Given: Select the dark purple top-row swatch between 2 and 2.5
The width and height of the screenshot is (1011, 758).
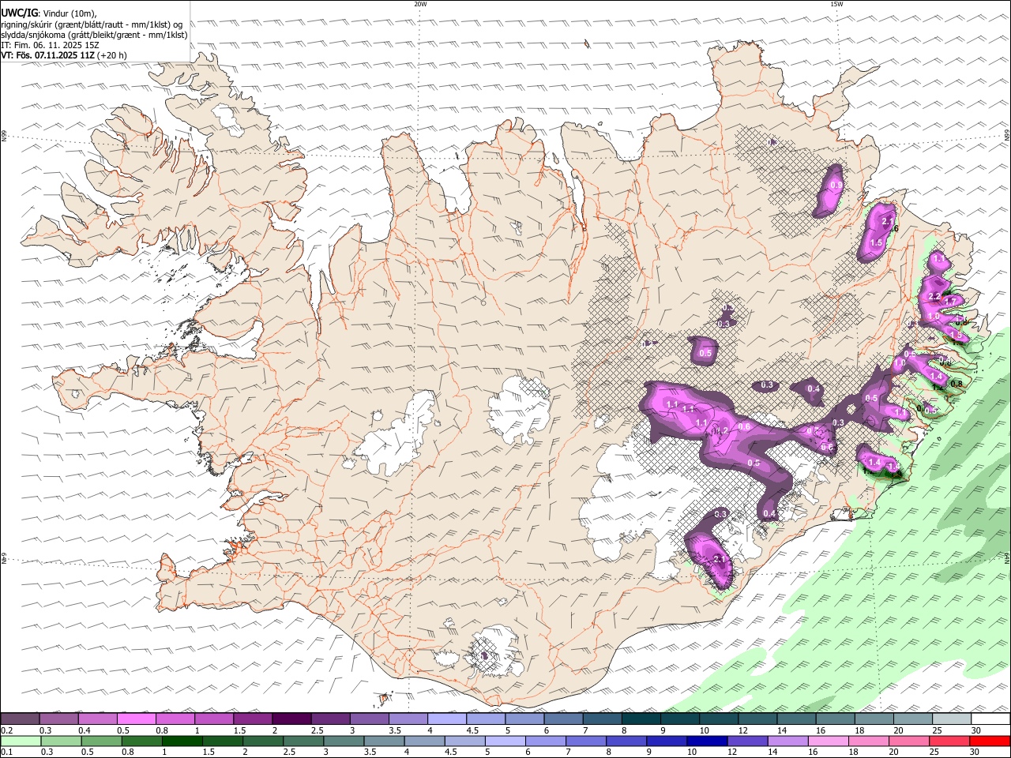Looking at the screenshot, I should pyautogui.click(x=291, y=719).
